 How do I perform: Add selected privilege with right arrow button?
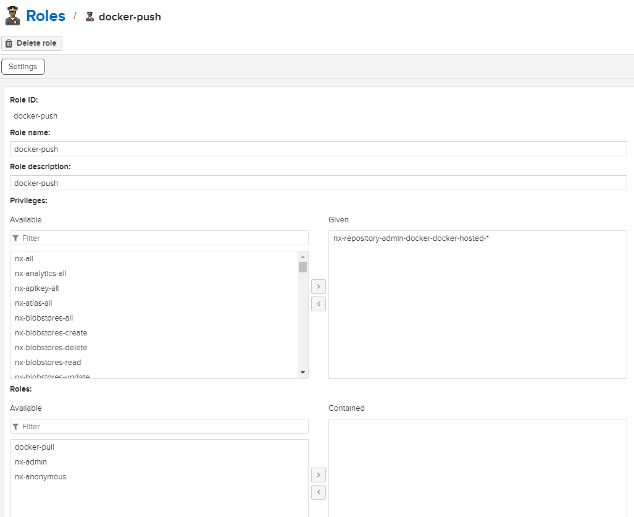(x=319, y=287)
